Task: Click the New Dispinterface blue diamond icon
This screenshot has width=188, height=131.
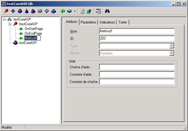Action: [x=13, y=11]
